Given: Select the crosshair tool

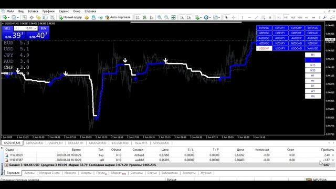Looking at the screenshot, I should pyautogui.click(x=234, y=17).
